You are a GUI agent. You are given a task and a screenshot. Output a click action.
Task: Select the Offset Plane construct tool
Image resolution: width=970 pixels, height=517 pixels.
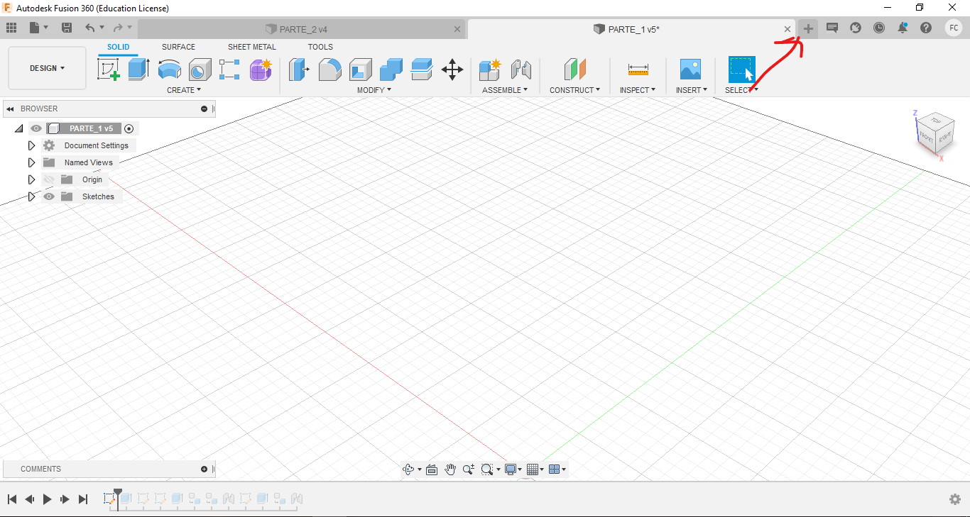(574, 70)
